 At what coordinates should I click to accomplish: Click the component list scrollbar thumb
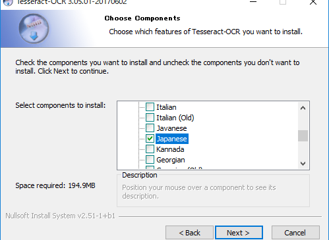point(303,136)
